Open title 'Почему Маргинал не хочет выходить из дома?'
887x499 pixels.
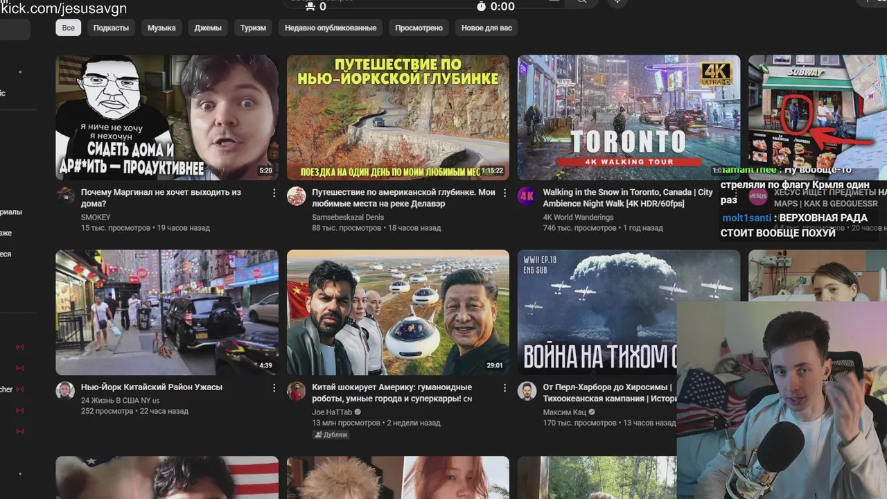click(161, 198)
